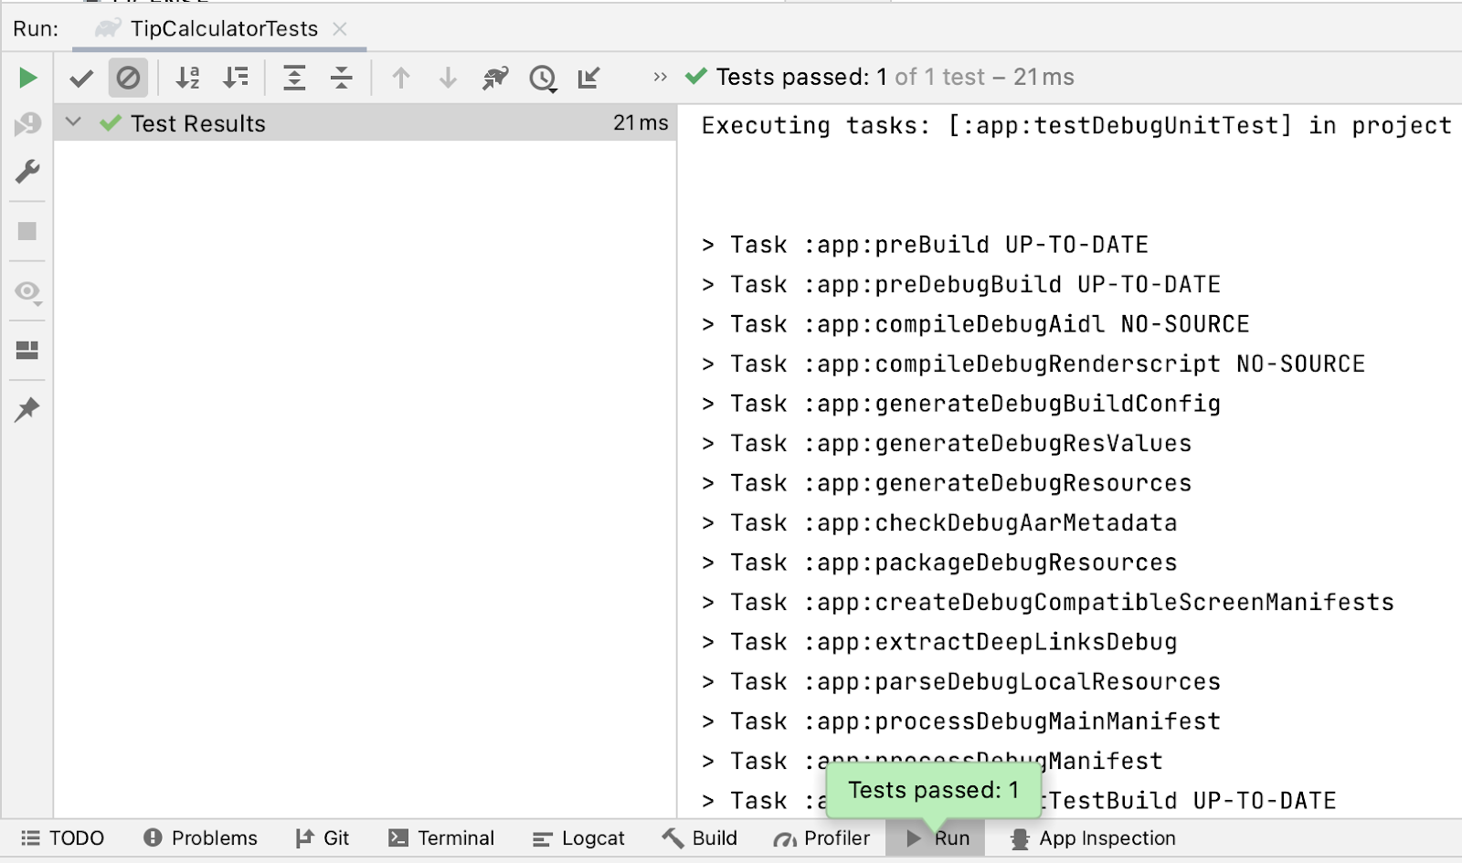The height and width of the screenshot is (863, 1462).
Task: Switch to the Logcat tool window
Action: (x=578, y=838)
